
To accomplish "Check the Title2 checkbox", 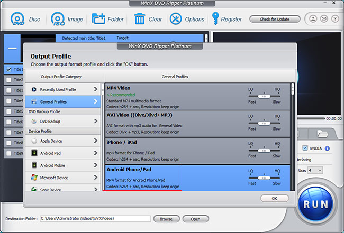I will pos(9,80).
